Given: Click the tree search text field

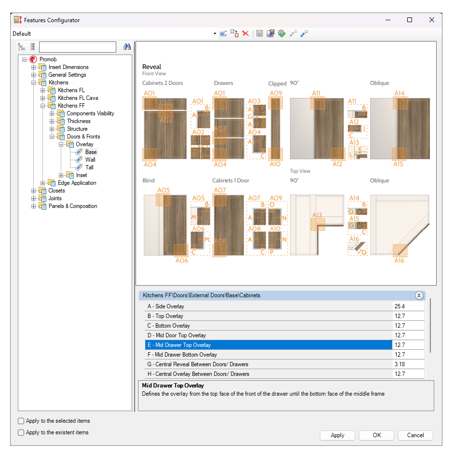Looking at the screenshot, I should coord(77,47).
